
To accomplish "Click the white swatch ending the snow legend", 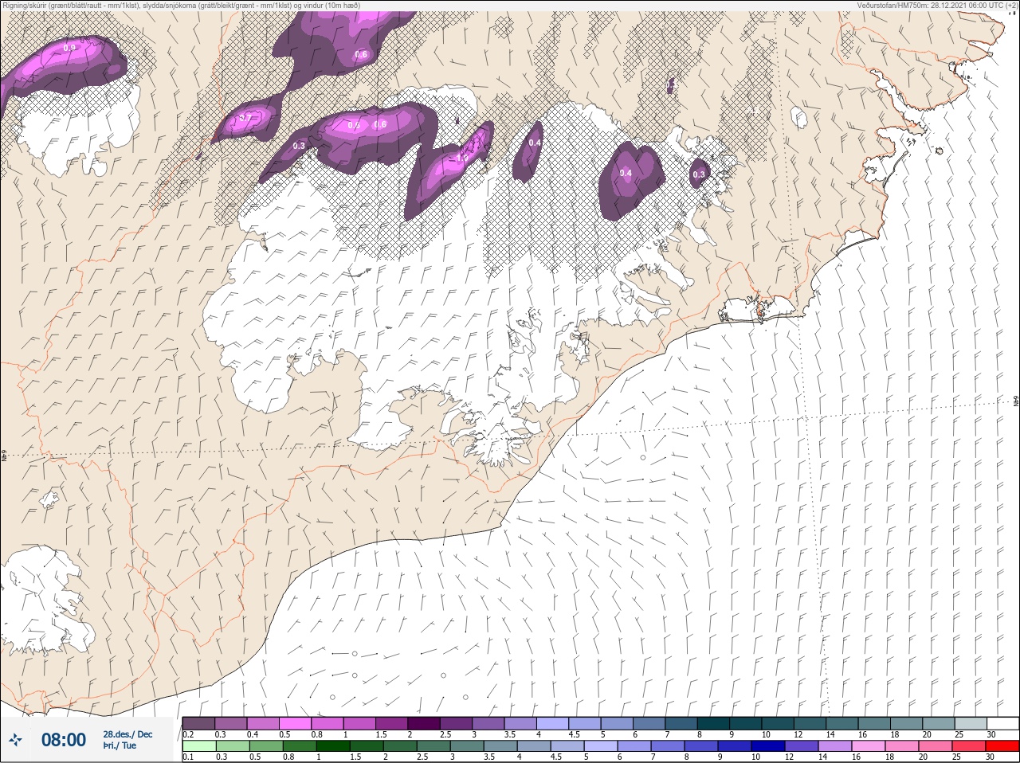I will (x=1002, y=723).
